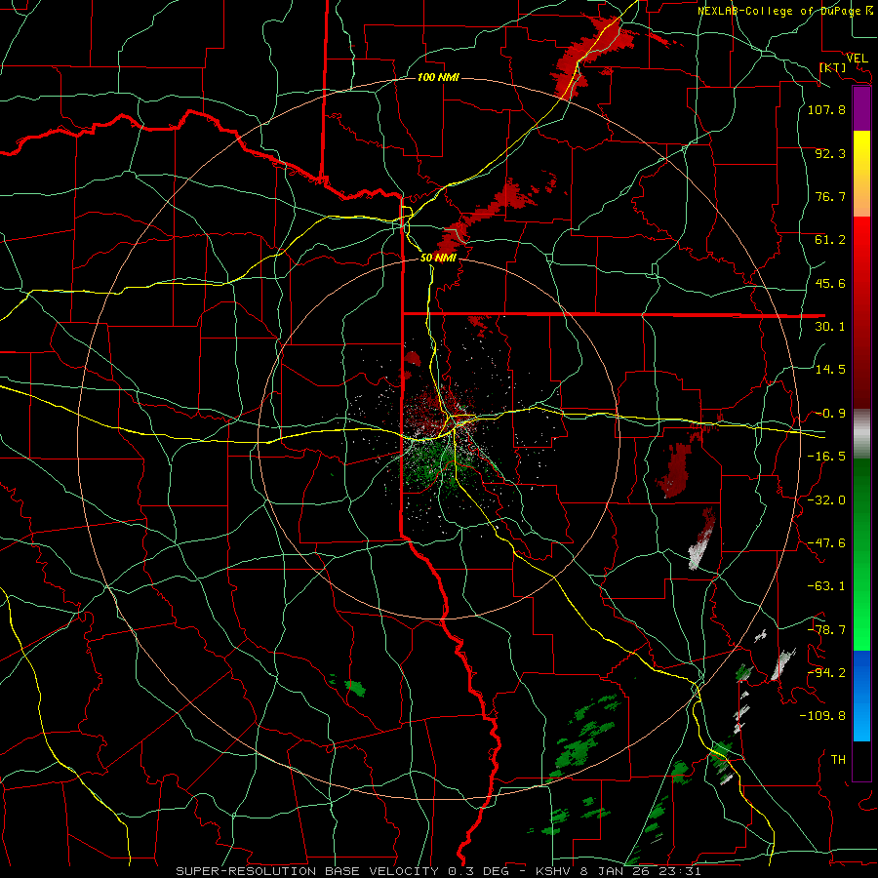Click the -63.1 legend value
Viewport: 878px width, 878px height.
pyautogui.click(x=826, y=586)
